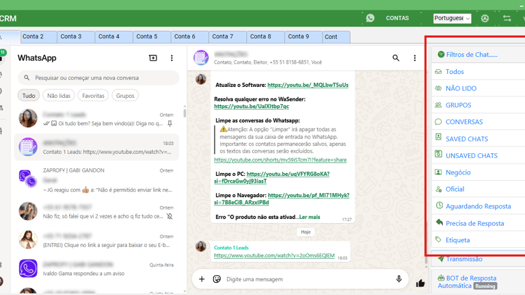Screen dimensions: 525x295
Task: Open the Limpe o PC YouTube link
Action: (x=272, y=177)
